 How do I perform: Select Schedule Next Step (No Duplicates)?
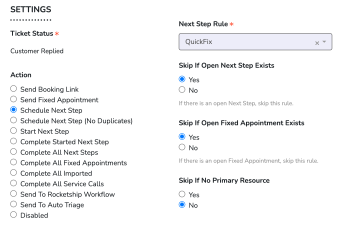pyautogui.click(x=13, y=120)
